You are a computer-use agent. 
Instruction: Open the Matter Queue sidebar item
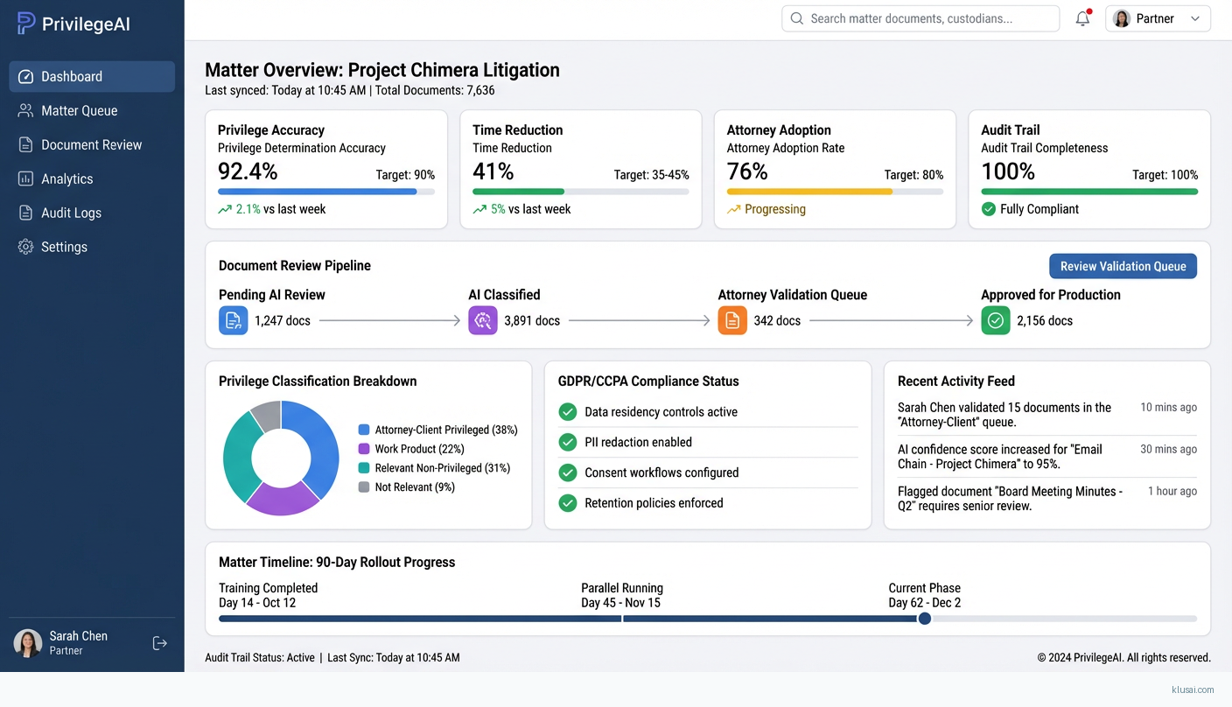click(x=79, y=110)
